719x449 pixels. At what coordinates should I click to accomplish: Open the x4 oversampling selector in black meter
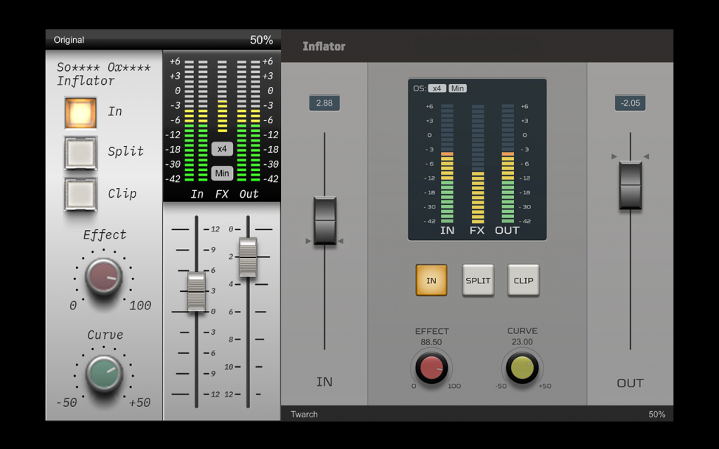pos(222,149)
